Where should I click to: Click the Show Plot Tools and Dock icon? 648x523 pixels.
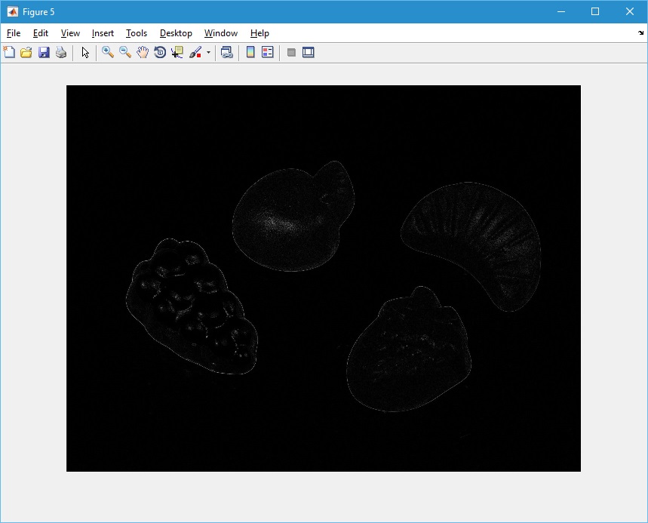pos(308,52)
